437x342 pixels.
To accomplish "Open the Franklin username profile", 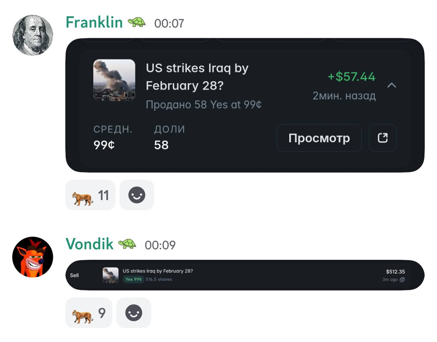I will 94,23.
